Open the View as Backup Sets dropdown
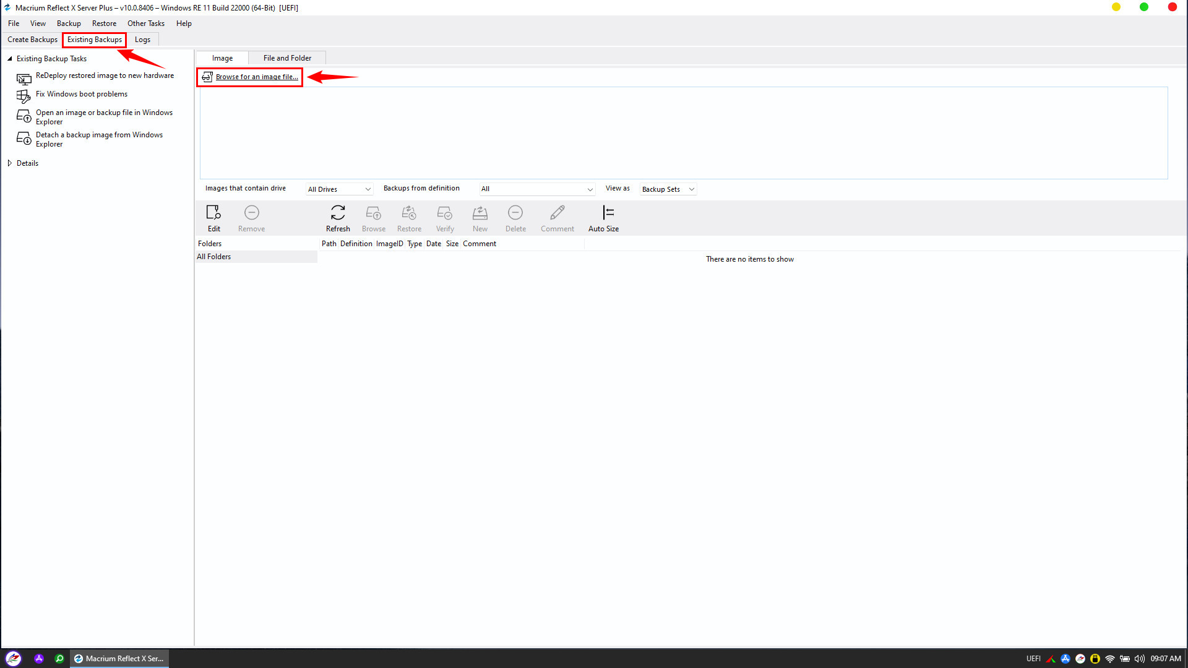Screen dimensions: 1188x668 click(668, 189)
